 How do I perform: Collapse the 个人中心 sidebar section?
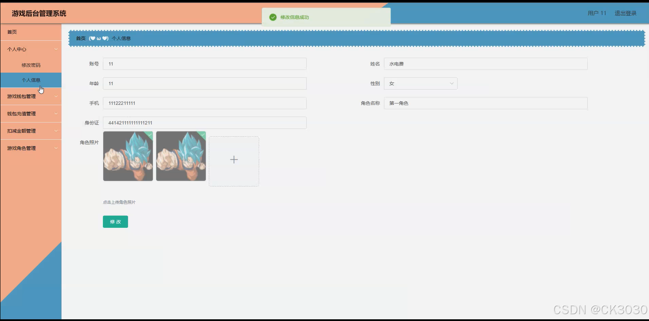pos(31,49)
